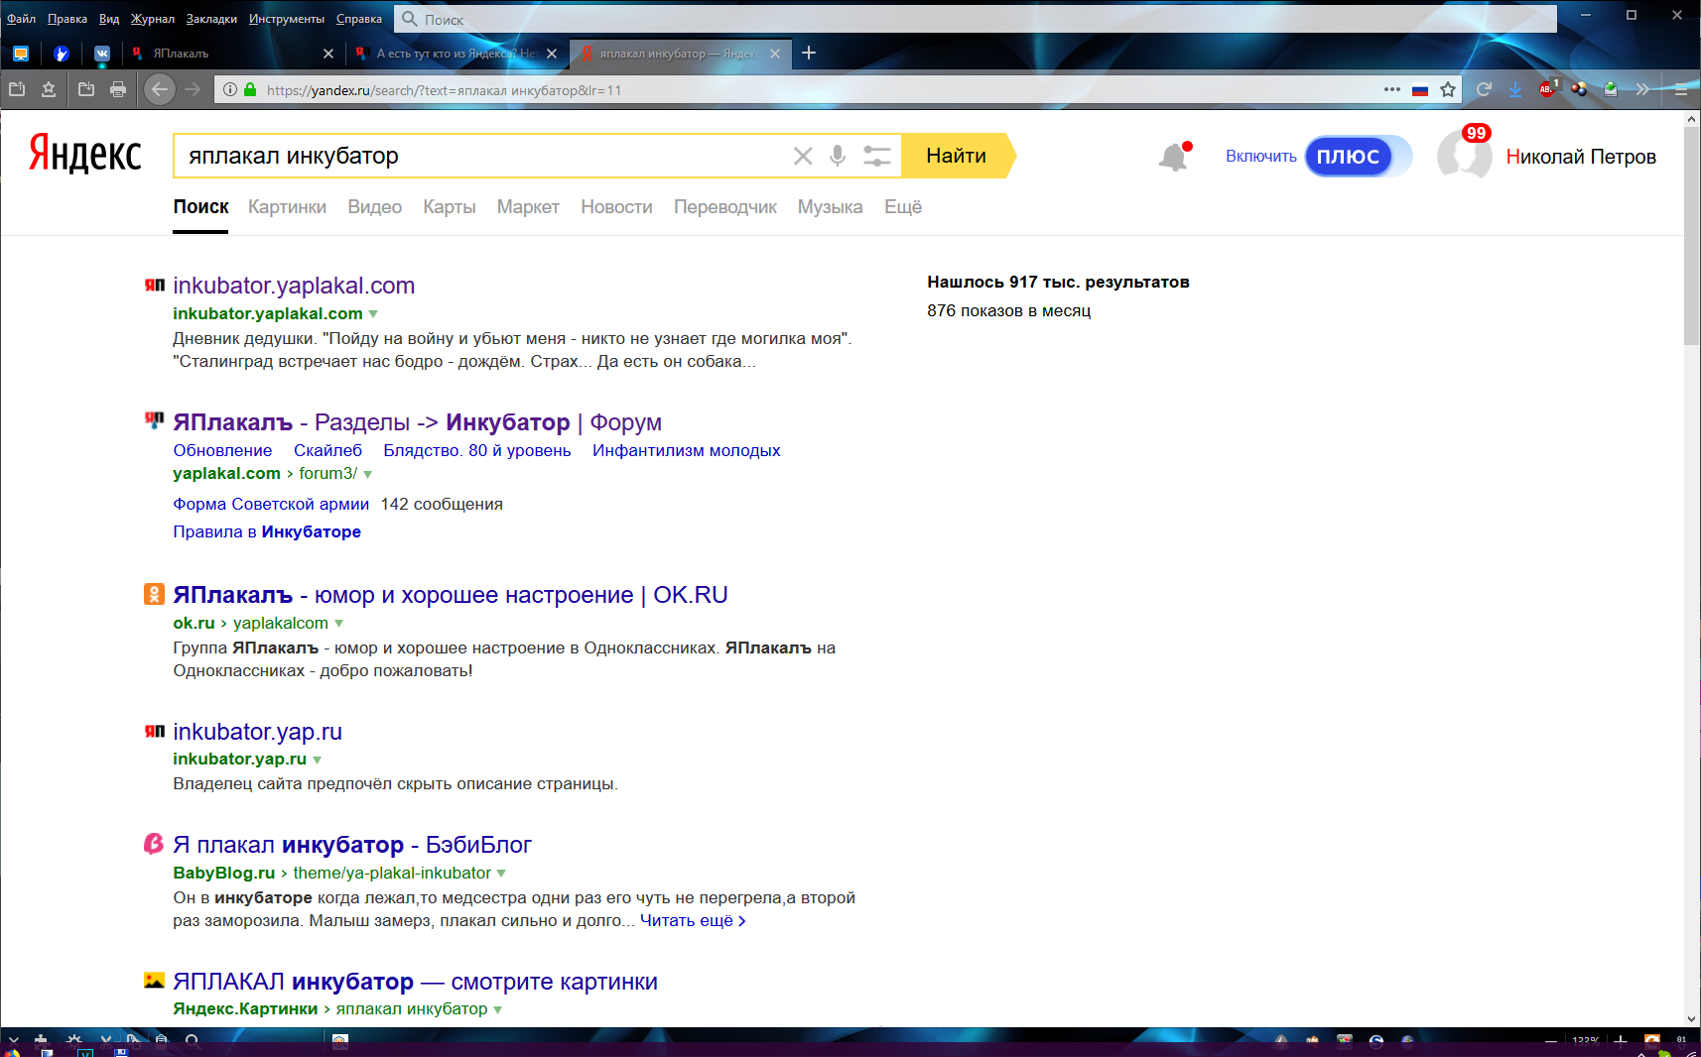This screenshot has width=1701, height=1057.
Task: Expand dropdown arrow after yaplakal.com forum3/
Action: pyautogui.click(x=367, y=475)
